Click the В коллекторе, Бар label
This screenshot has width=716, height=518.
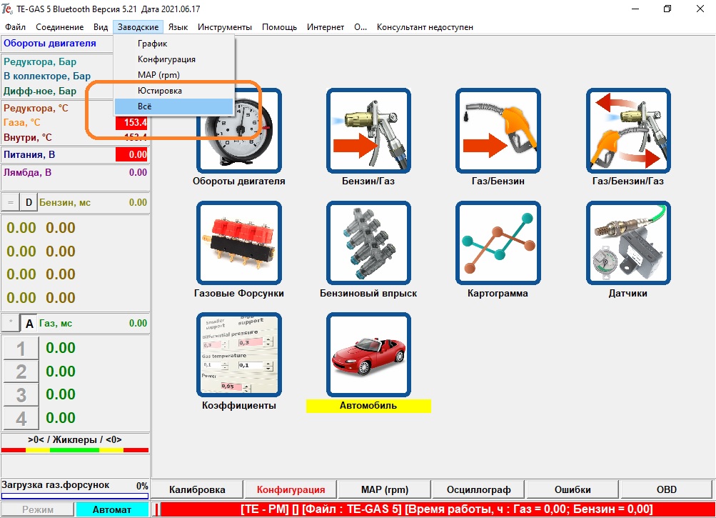click(x=47, y=76)
